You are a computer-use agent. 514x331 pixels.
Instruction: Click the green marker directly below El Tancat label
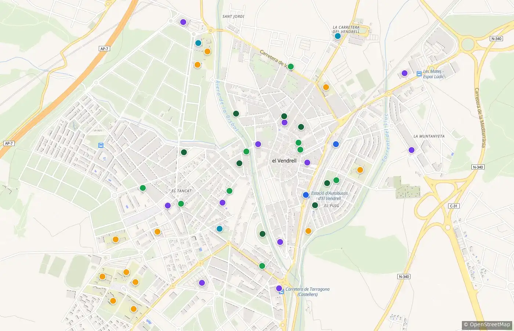point(181,204)
